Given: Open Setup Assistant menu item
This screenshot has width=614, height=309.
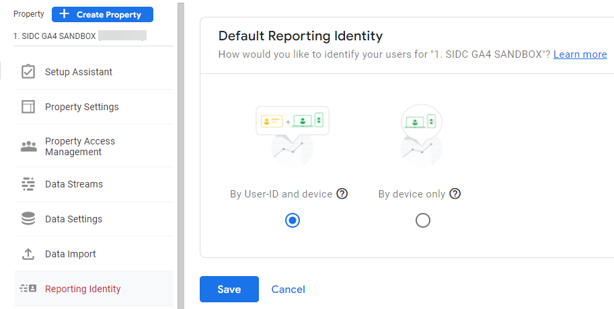Looking at the screenshot, I should [x=79, y=72].
